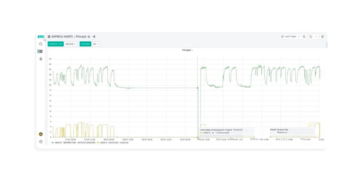Image resolution: width=364 pixels, height=169 pixels.
Task: Switch to kiosk TV view mode
Action: 322,36
